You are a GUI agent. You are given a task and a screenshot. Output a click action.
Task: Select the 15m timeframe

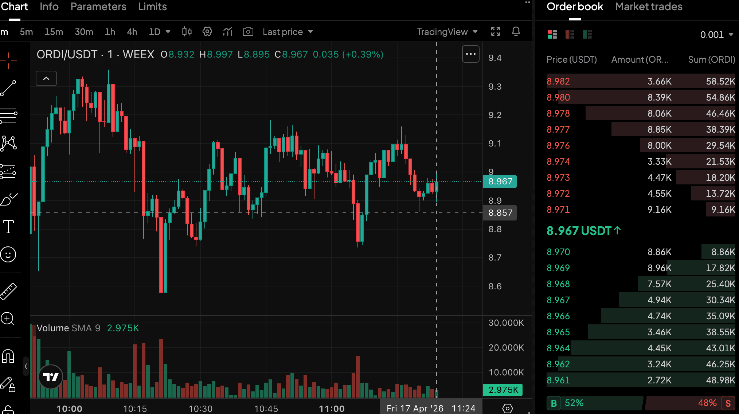pyautogui.click(x=54, y=32)
